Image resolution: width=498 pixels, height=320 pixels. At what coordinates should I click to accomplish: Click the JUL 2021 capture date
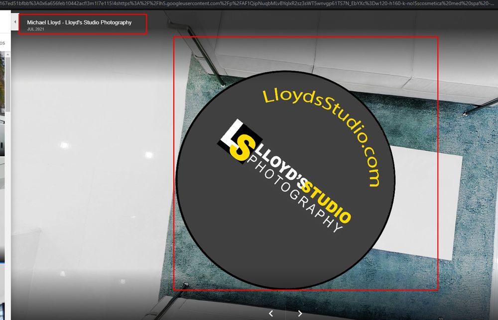coord(35,29)
